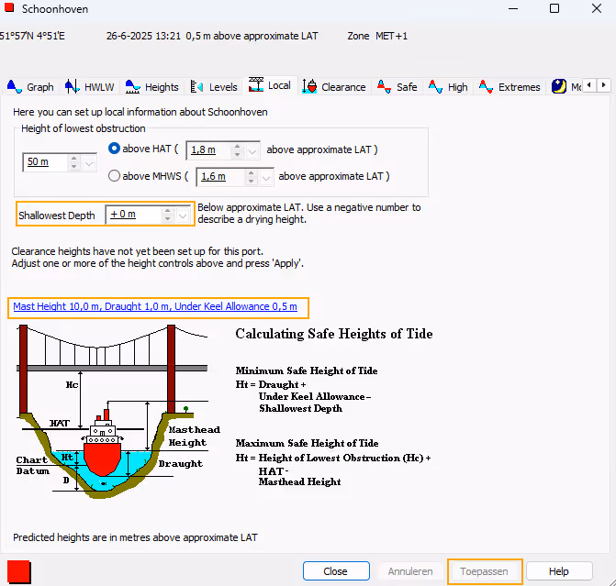This screenshot has height=586, width=616.
Task: Click the 1,6 m MHWS value field
Action: tap(220, 177)
